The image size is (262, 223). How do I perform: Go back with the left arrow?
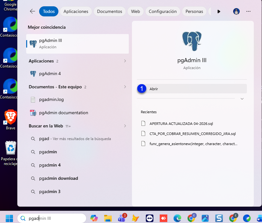point(33,11)
